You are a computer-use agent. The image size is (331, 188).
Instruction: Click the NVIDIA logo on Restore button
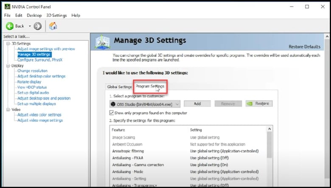pos(250,104)
